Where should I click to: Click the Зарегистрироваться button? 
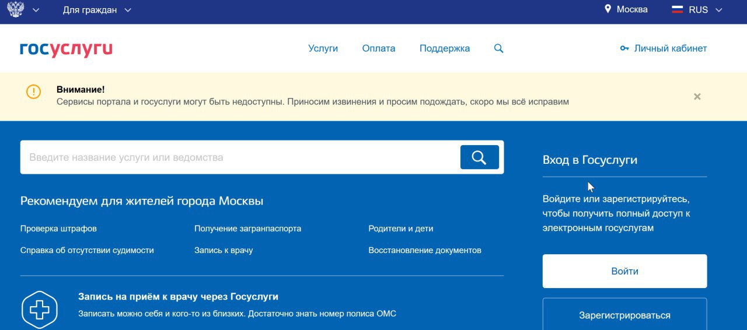[x=624, y=315]
